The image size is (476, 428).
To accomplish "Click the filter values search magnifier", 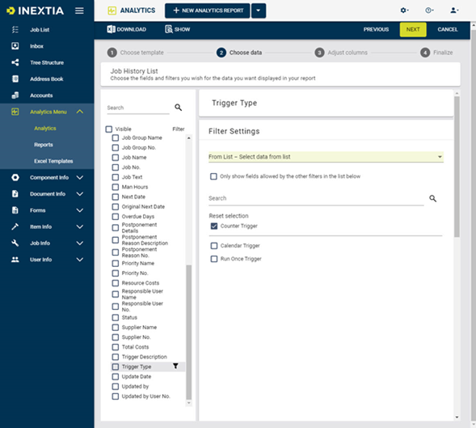I will [433, 198].
